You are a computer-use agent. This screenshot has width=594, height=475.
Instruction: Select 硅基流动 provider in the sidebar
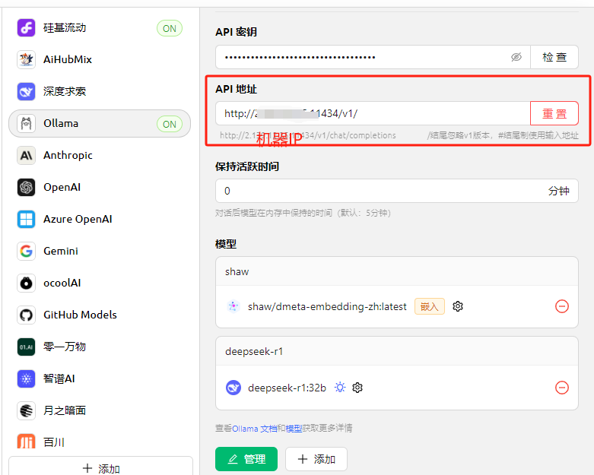tap(100, 28)
